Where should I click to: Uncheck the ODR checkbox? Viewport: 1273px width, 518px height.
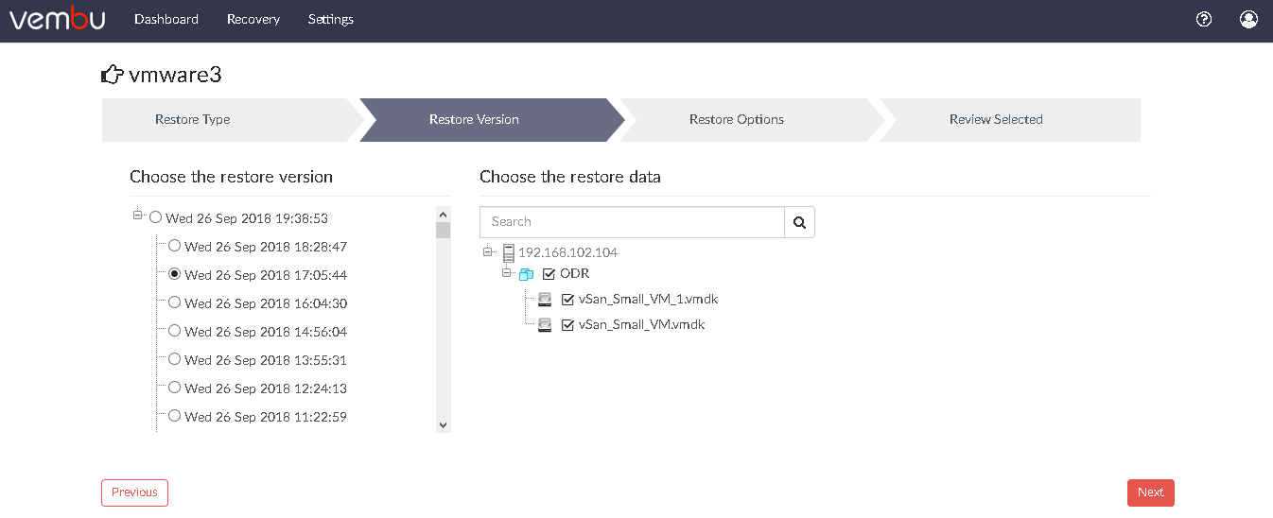click(x=549, y=274)
